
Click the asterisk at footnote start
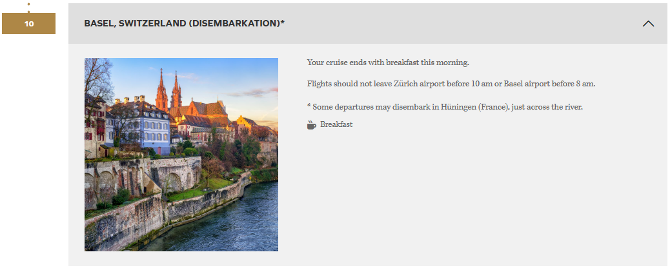click(x=309, y=106)
